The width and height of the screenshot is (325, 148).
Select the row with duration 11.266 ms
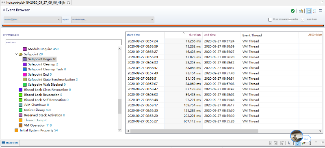point(224,41)
